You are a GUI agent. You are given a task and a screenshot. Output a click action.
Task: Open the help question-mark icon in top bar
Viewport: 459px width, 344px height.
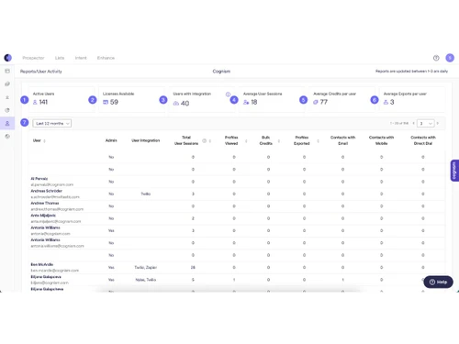pos(436,58)
